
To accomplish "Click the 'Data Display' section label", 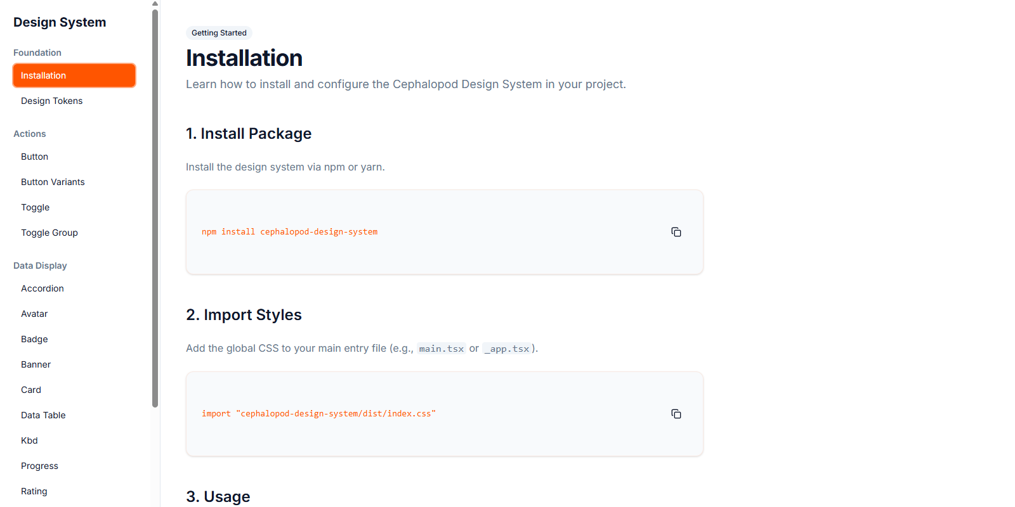I will pyautogui.click(x=40, y=266).
